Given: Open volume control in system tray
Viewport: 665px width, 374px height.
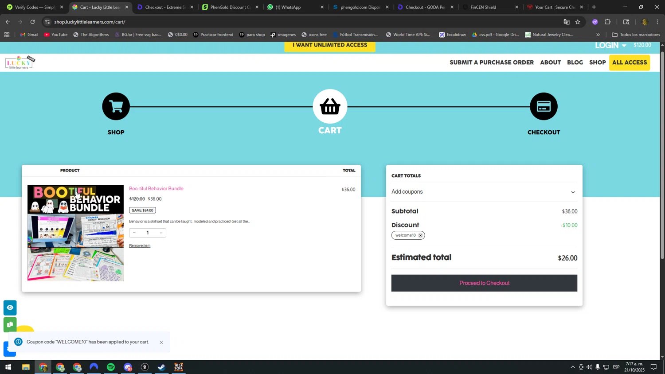Looking at the screenshot, I should click(x=589, y=367).
